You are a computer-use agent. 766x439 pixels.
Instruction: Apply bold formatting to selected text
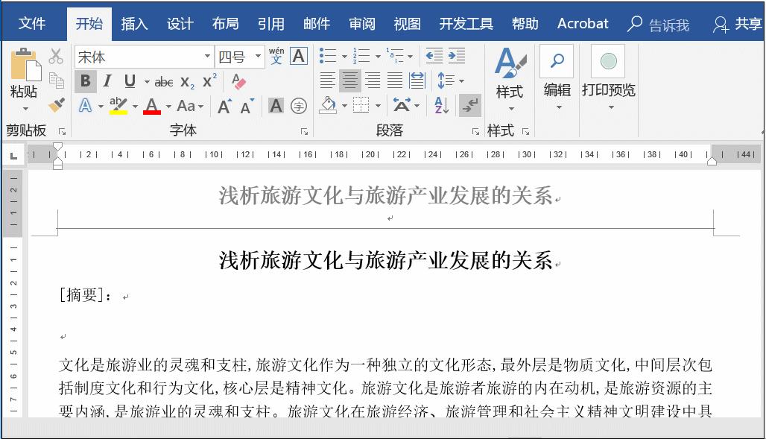86,81
